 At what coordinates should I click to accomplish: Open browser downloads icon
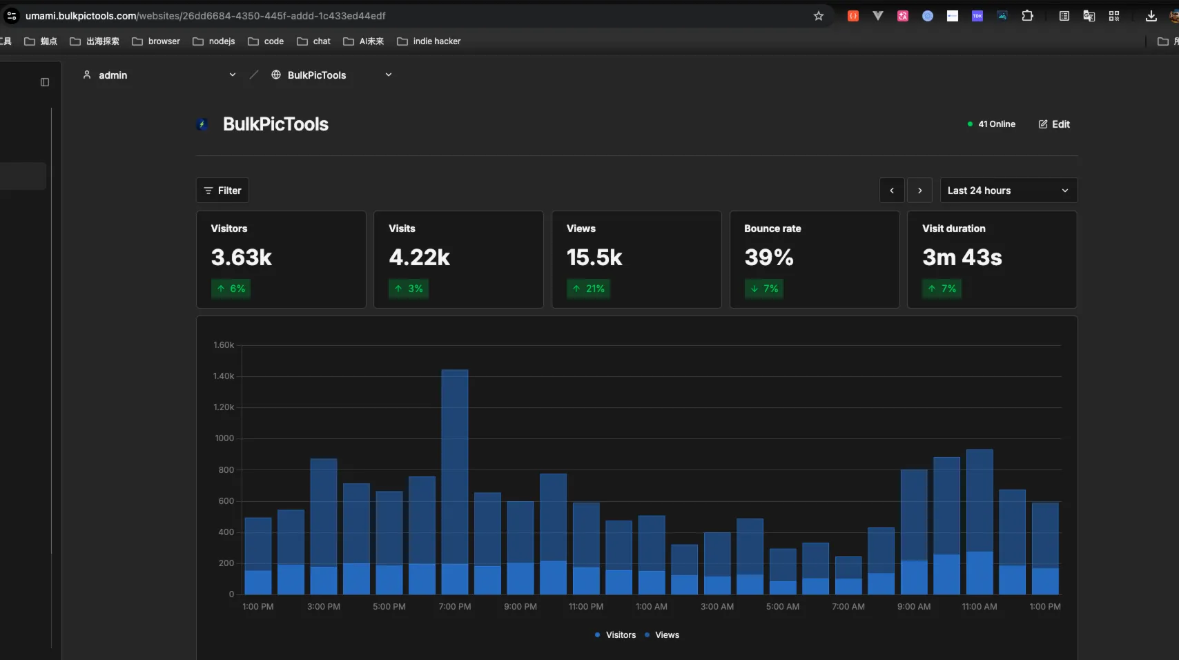click(1151, 16)
